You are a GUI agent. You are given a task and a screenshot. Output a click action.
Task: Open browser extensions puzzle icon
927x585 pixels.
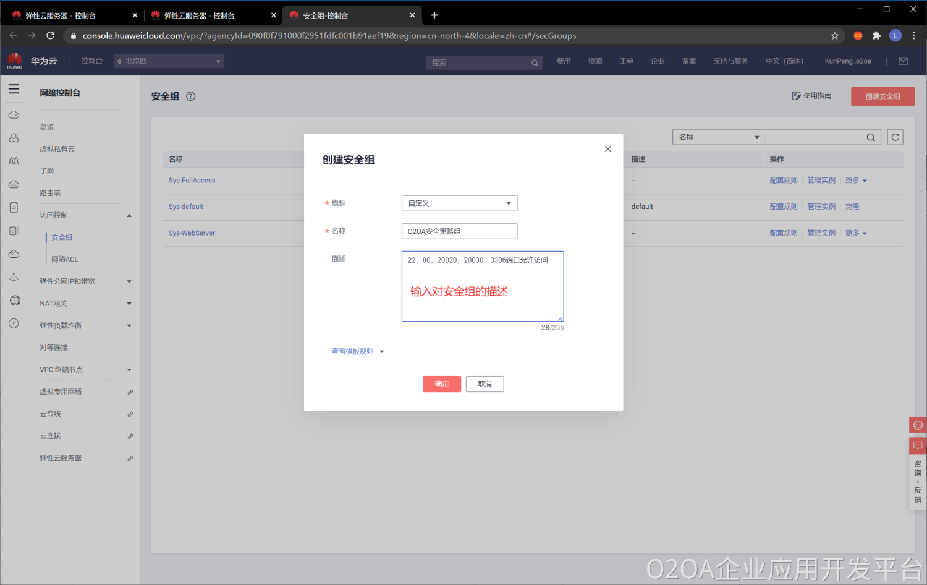876,36
